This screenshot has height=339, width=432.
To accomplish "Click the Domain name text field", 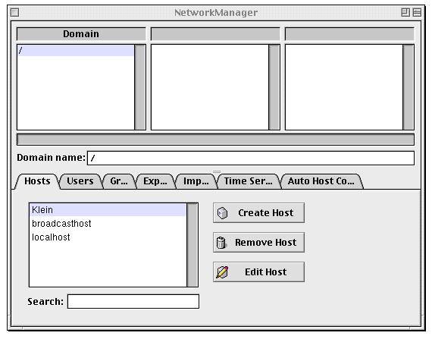I will pos(251,159).
